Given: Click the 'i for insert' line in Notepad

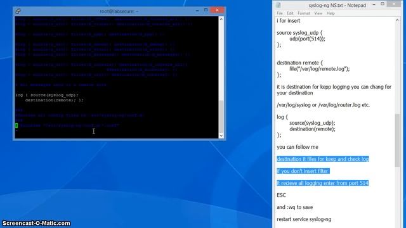Looking at the screenshot, I should 288,21.
